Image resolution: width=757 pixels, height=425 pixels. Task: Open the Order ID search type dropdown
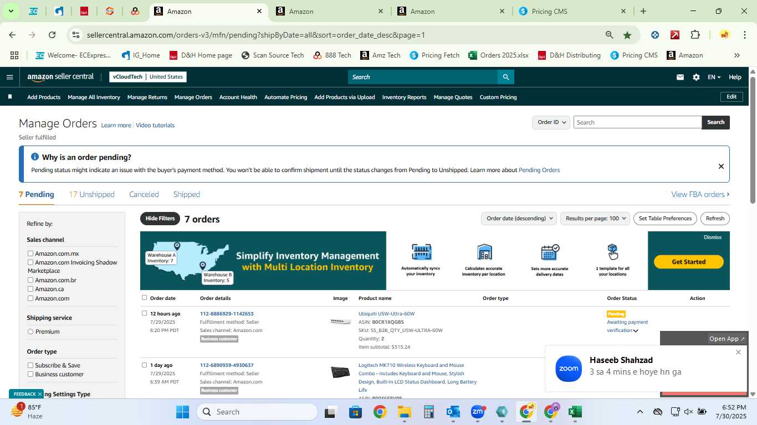point(551,122)
